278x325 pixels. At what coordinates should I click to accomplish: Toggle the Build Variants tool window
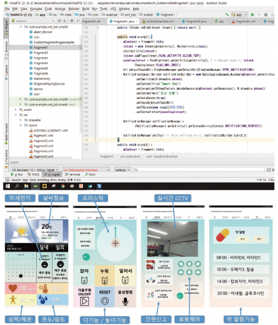pos(6,134)
